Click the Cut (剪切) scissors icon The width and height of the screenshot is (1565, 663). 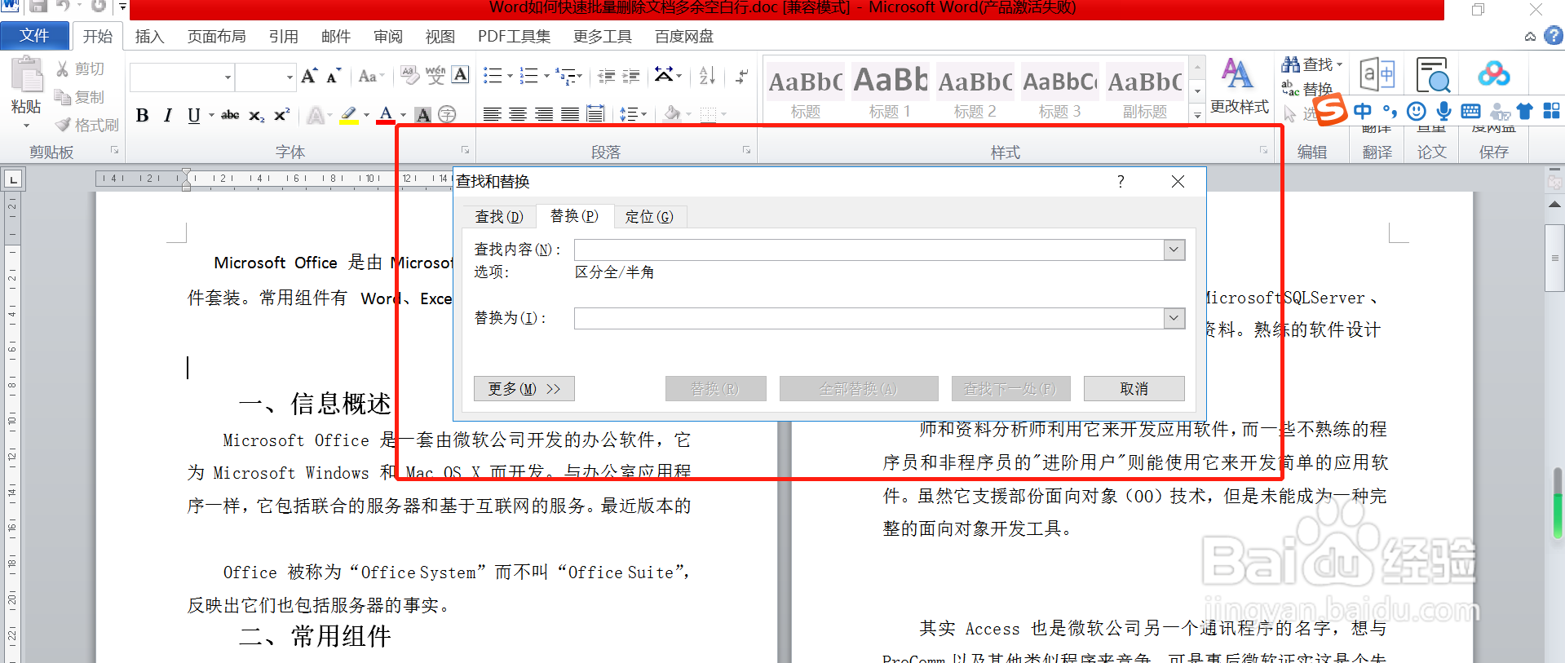63,69
